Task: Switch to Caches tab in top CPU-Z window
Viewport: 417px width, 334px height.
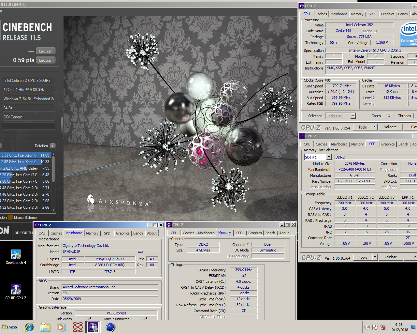Action: [321, 14]
